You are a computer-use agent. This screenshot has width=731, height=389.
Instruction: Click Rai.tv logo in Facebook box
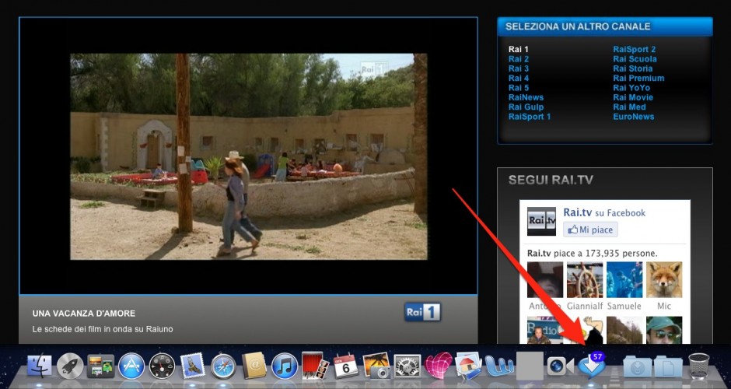541,221
